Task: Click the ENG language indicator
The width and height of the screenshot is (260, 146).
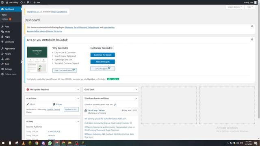Action: click(x=242, y=143)
